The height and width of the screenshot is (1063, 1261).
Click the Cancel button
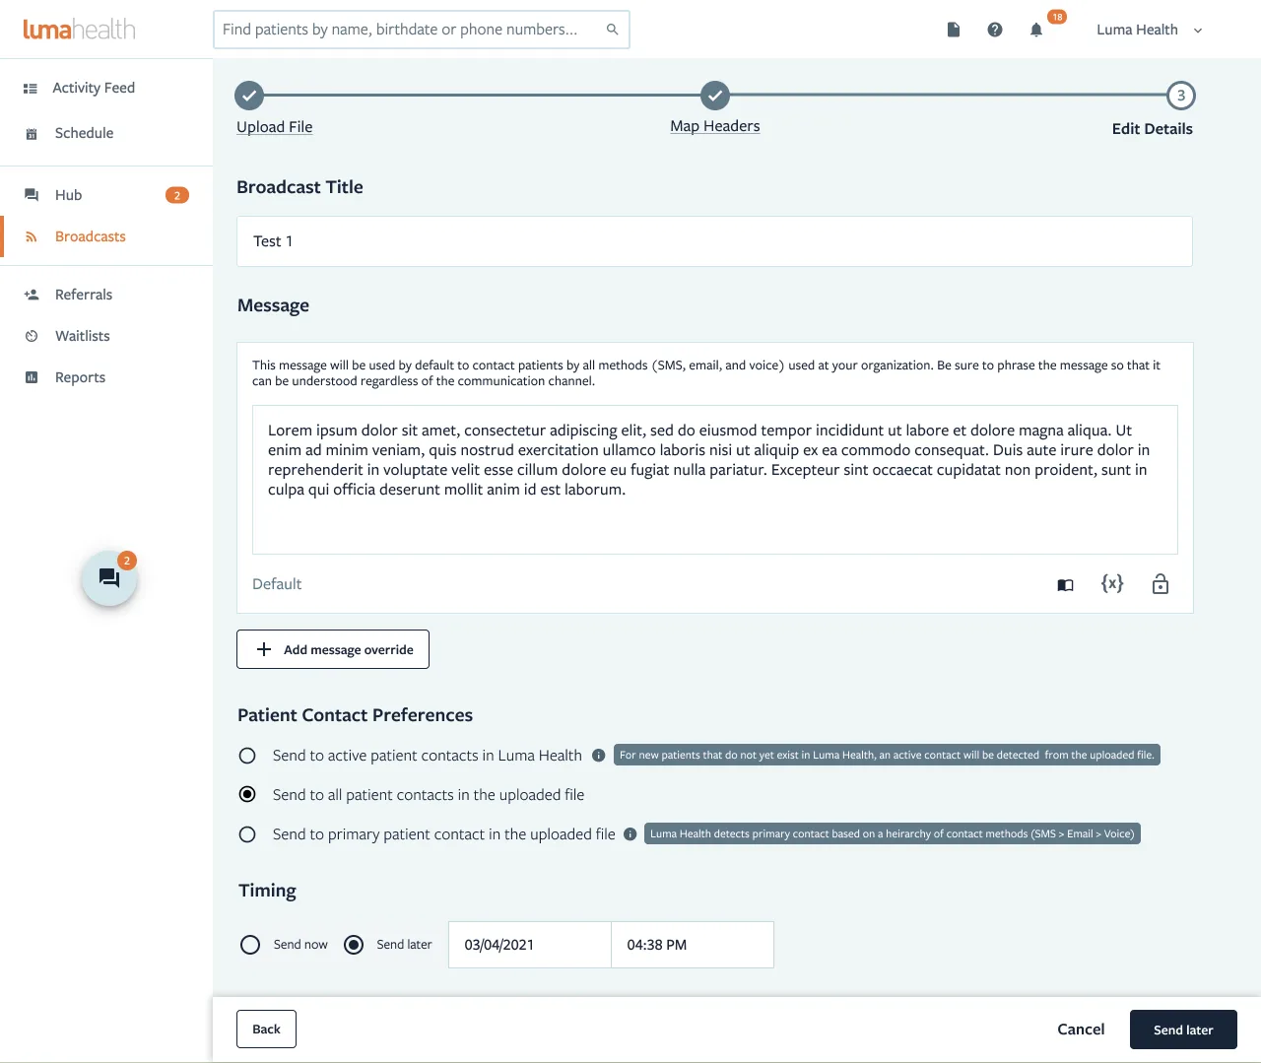point(1081,1030)
